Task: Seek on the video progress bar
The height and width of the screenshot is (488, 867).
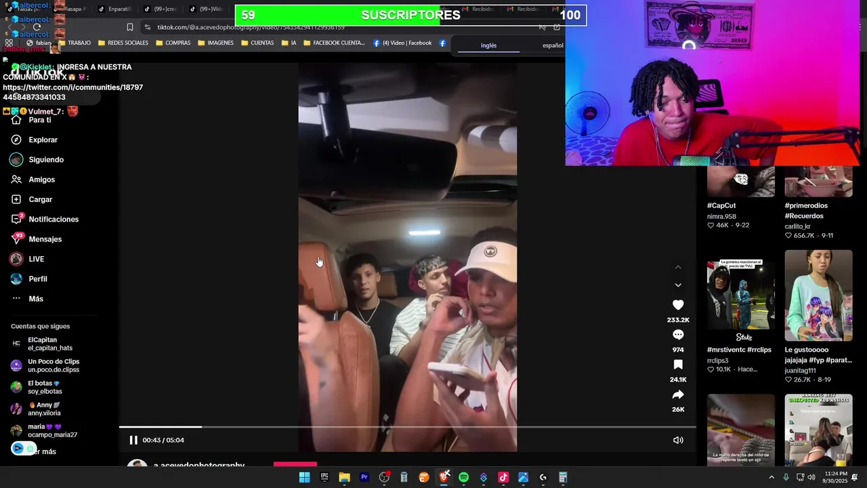Action: point(407,427)
